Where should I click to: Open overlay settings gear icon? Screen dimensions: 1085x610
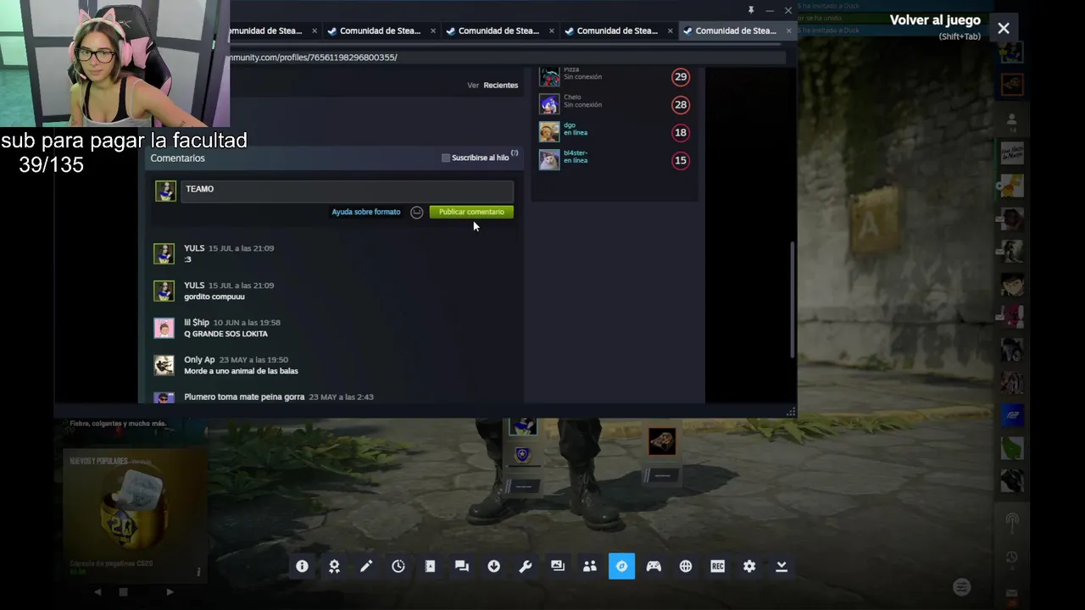pyautogui.click(x=749, y=566)
